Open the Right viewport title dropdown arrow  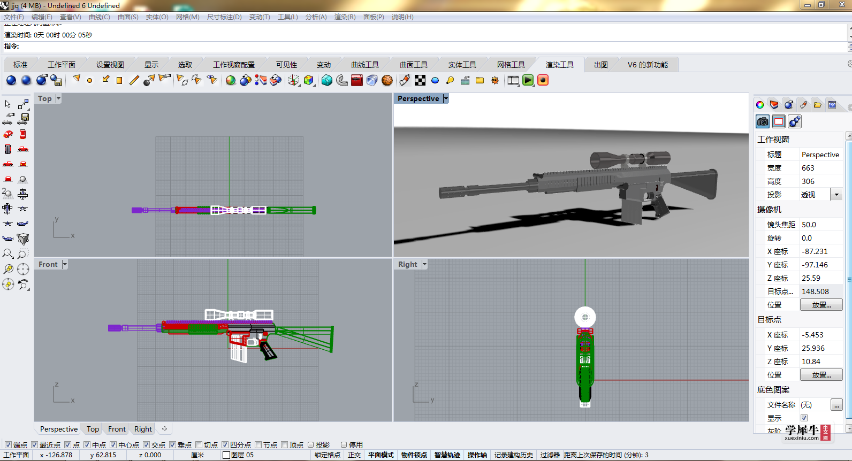[x=424, y=264]
